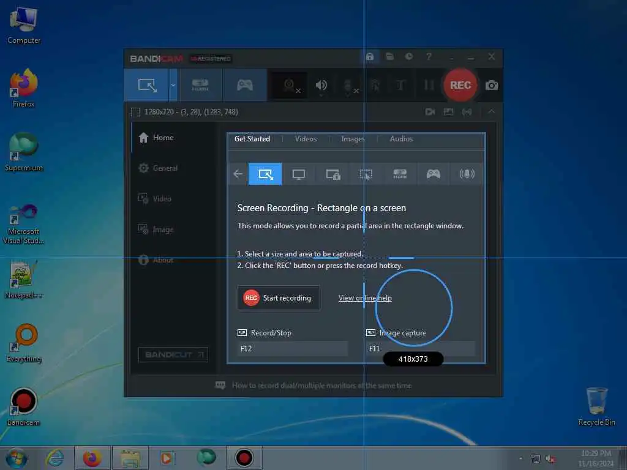Click the muted volume tray icon
Image resolution: width=627 pixels, height=470 pixels.
click(550, 459)
